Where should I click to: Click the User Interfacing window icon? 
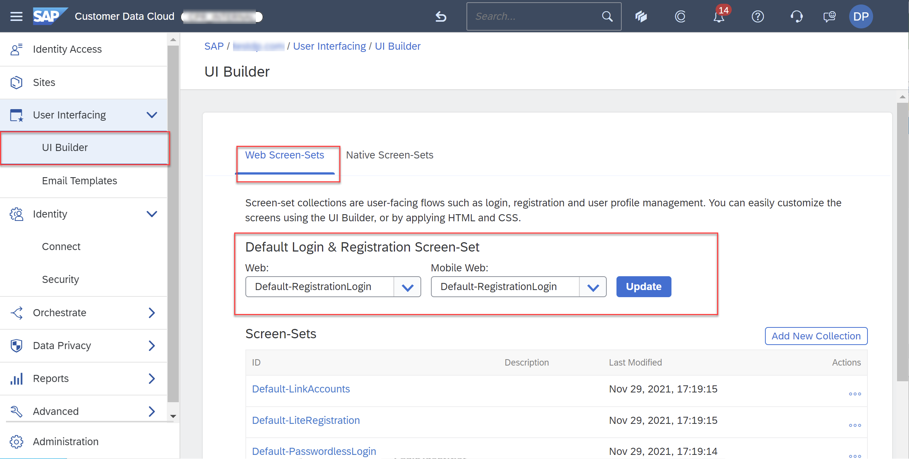click(16, 115)
